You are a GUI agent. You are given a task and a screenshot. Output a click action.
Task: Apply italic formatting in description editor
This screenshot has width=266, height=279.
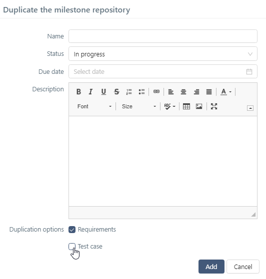click(90, 92)
